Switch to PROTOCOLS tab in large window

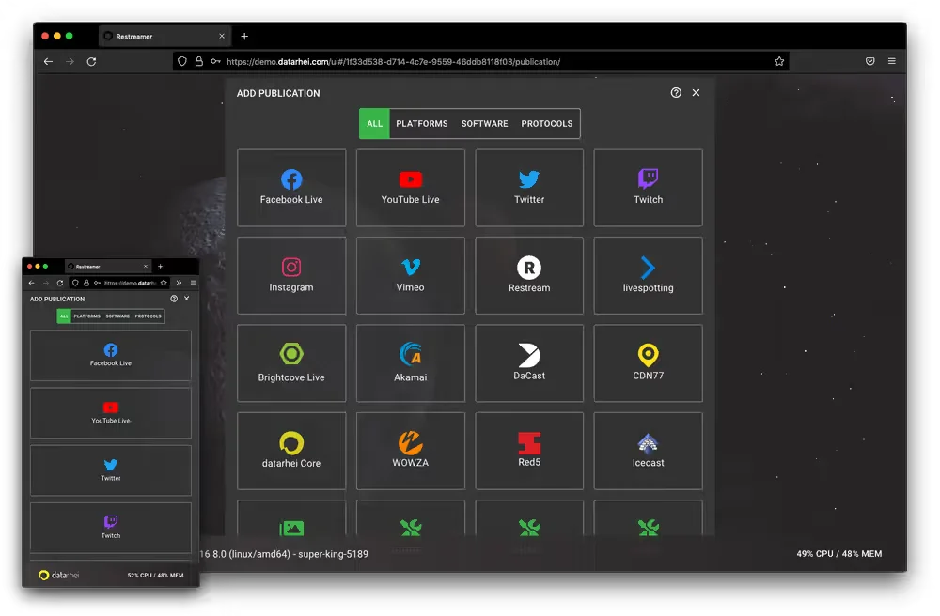click(547, 123)
